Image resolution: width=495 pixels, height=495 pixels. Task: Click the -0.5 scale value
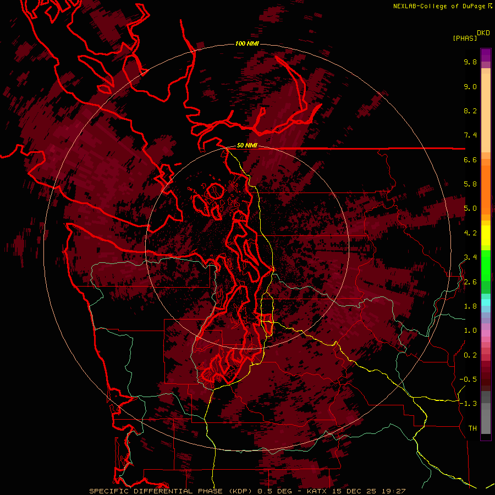[468, 380]
